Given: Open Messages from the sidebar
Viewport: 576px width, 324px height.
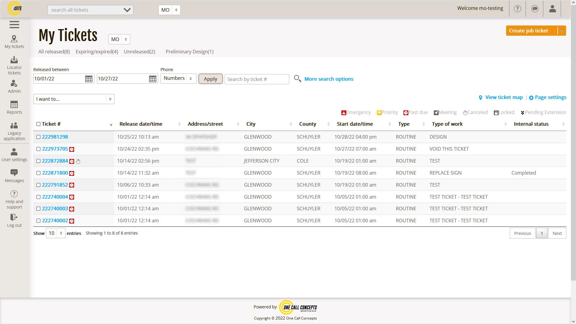Looking at the screenshot, I should (14, 176).
